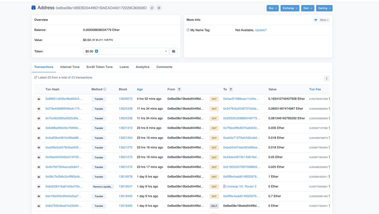Preview transaction 0x6d88a26bbfdc78460c with eye icon
This screenshot has height=214, width=379.
pos(39,128)
